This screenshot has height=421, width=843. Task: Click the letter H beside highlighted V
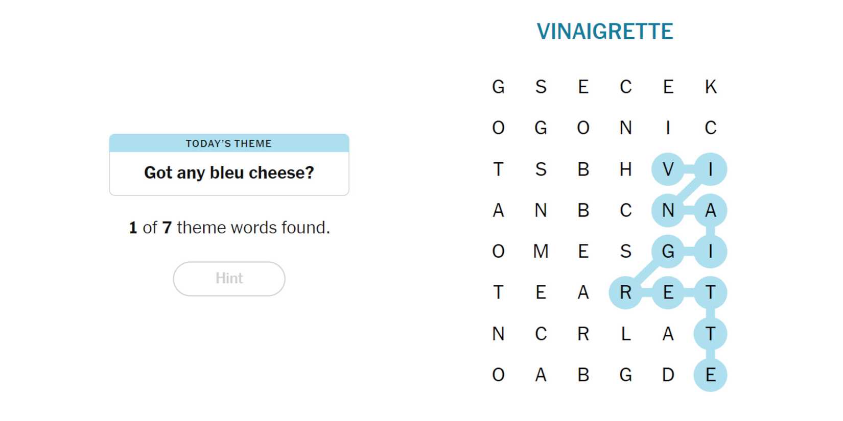tap(625, 169)
